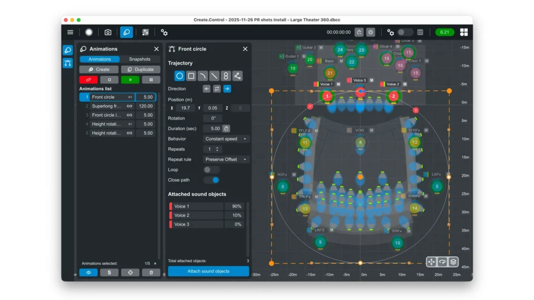Enable the Loop toggle
This screenshot has width=534, height=300.
211,170
